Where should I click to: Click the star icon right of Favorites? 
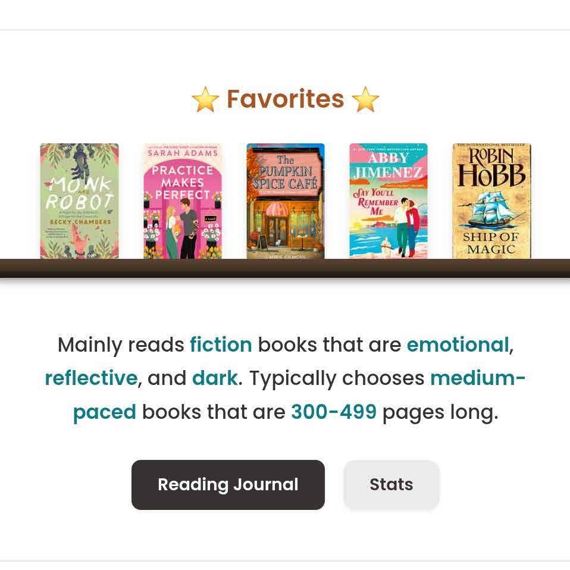click(365, 99)
